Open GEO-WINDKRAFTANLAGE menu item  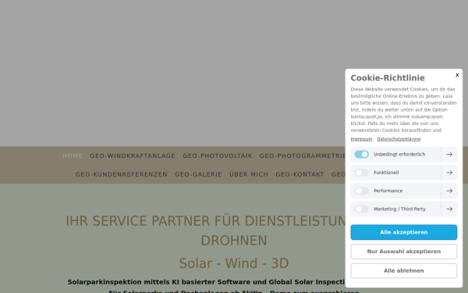click(133, 155)
